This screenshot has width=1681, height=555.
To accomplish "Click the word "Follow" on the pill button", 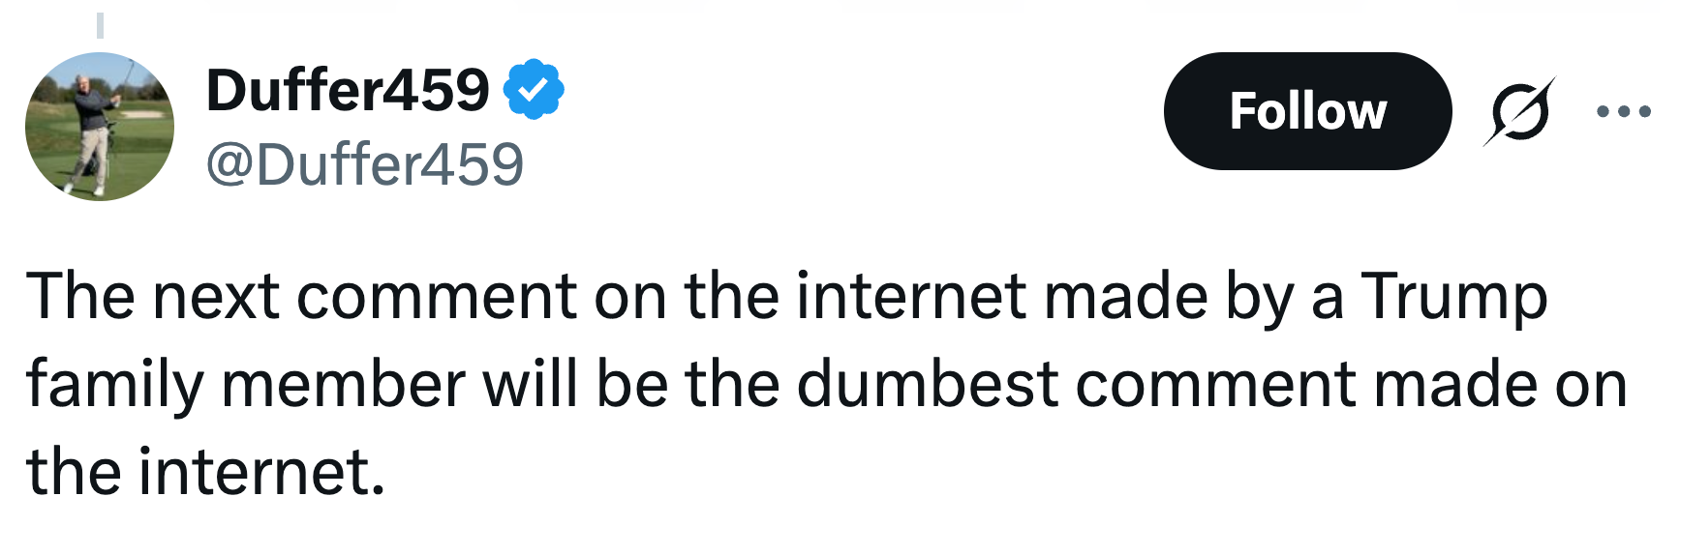I will [x=1307, y=111].
